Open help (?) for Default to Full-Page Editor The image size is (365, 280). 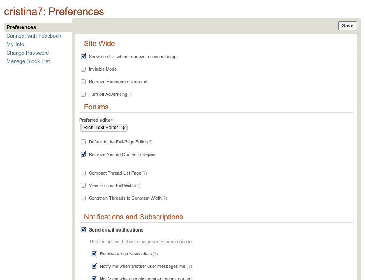point(150,142)
